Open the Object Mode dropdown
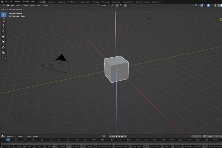222x148 pixels. click(14, 6)
